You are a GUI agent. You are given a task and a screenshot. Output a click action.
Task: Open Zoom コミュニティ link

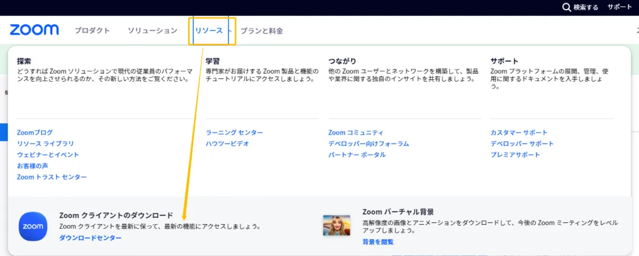(x=356, y=133)
